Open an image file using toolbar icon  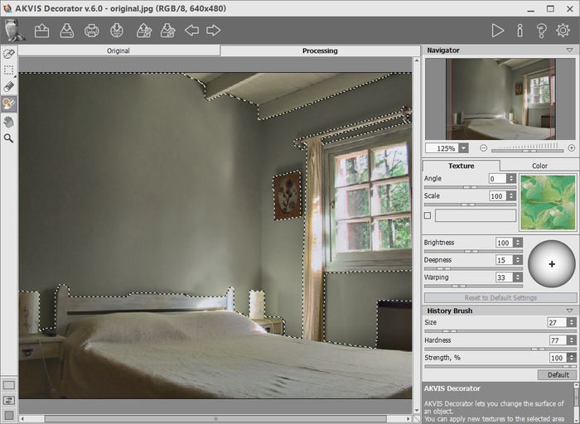41,31
